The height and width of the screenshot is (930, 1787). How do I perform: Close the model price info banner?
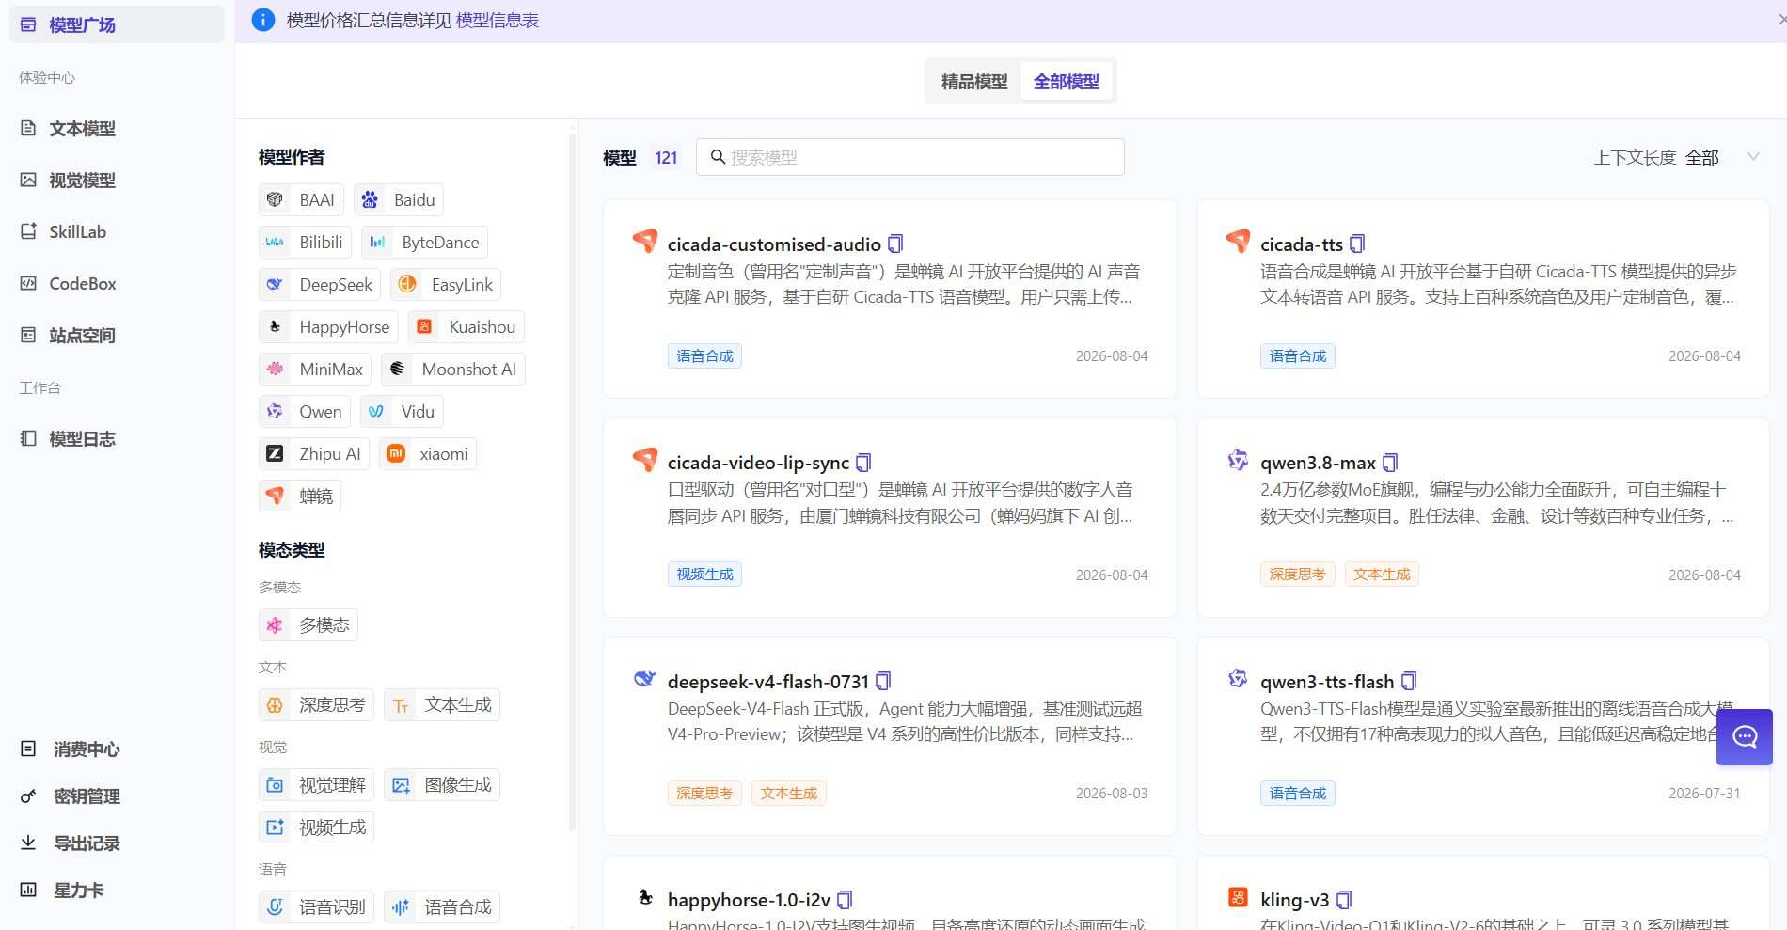tap(1780, 20)
